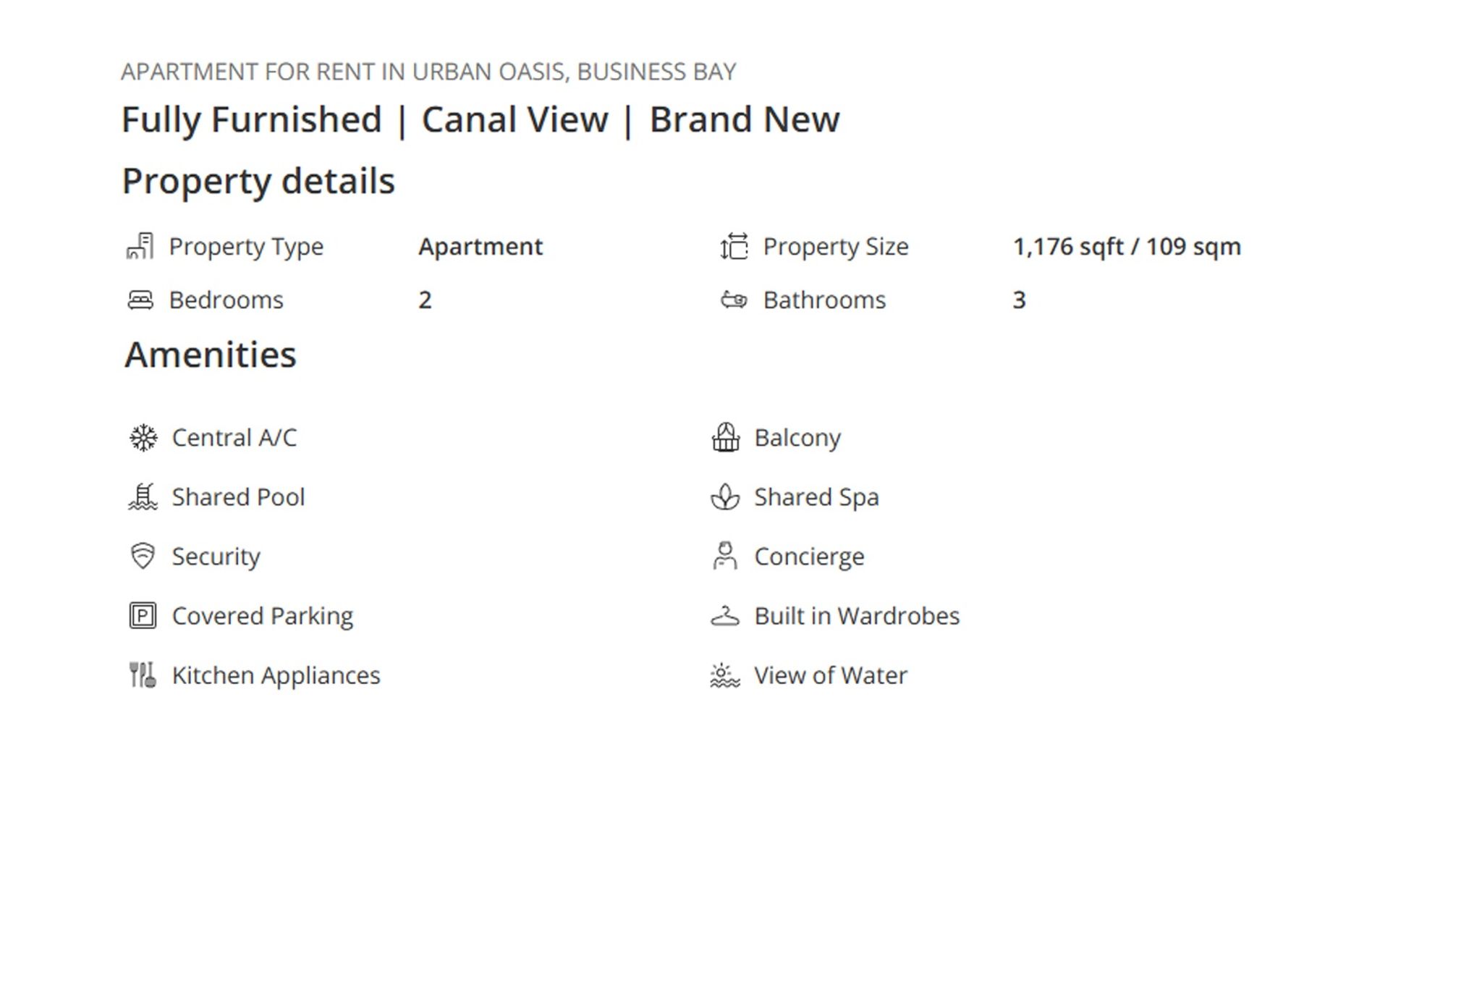Click the 1,176 sqft / 109 sqm value
This screenshot has width=1482, height=988.
tap(1127, 247)
